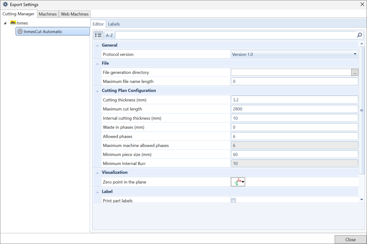The image size is (367, 244).
Task: Click the Close button
Action: 350,240
